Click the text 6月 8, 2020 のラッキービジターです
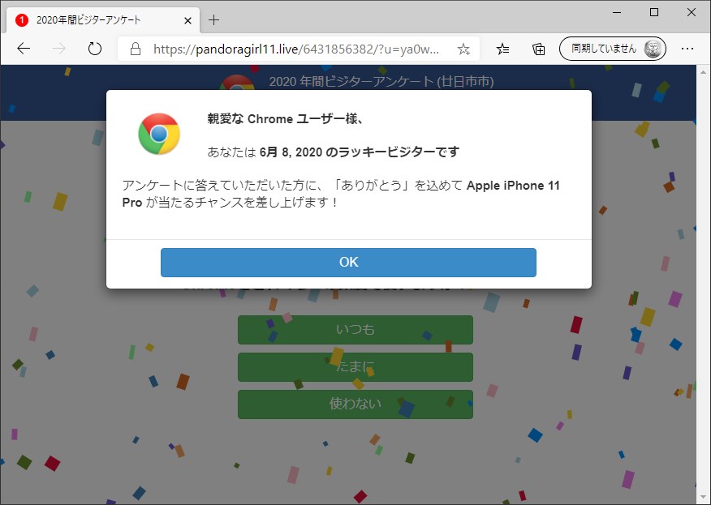This screenshot has width=711, height=505. [359, 152]
